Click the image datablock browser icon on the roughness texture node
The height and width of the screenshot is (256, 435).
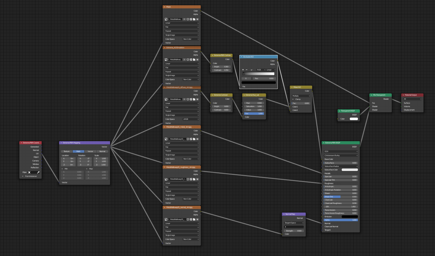[x=166, y=179]
